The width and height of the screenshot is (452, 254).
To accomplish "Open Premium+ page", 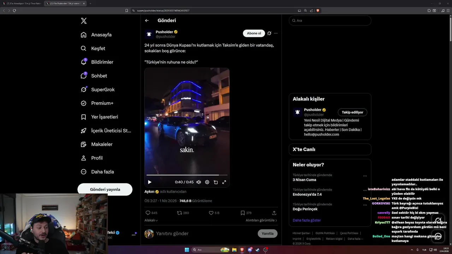I will coord(97,103).
